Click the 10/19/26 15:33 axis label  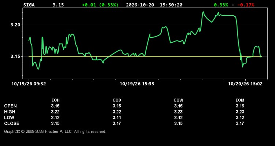pos(137,84)
